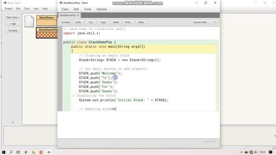Click the BlueJ icon in taskbar

point(49,152)
